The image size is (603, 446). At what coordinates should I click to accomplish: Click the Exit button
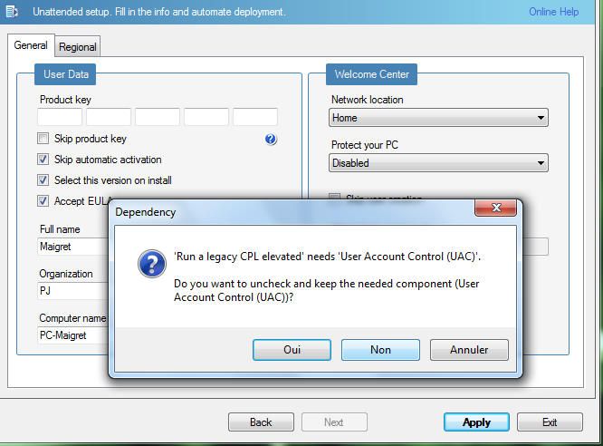pos(550,422)
